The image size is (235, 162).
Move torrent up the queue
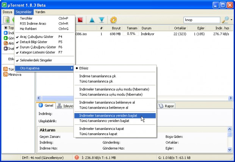coord(92,20)
